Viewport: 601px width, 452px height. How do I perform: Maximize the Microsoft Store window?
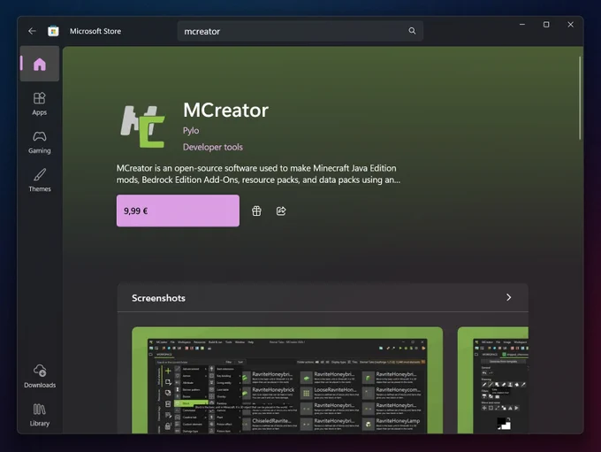point(546,24)
